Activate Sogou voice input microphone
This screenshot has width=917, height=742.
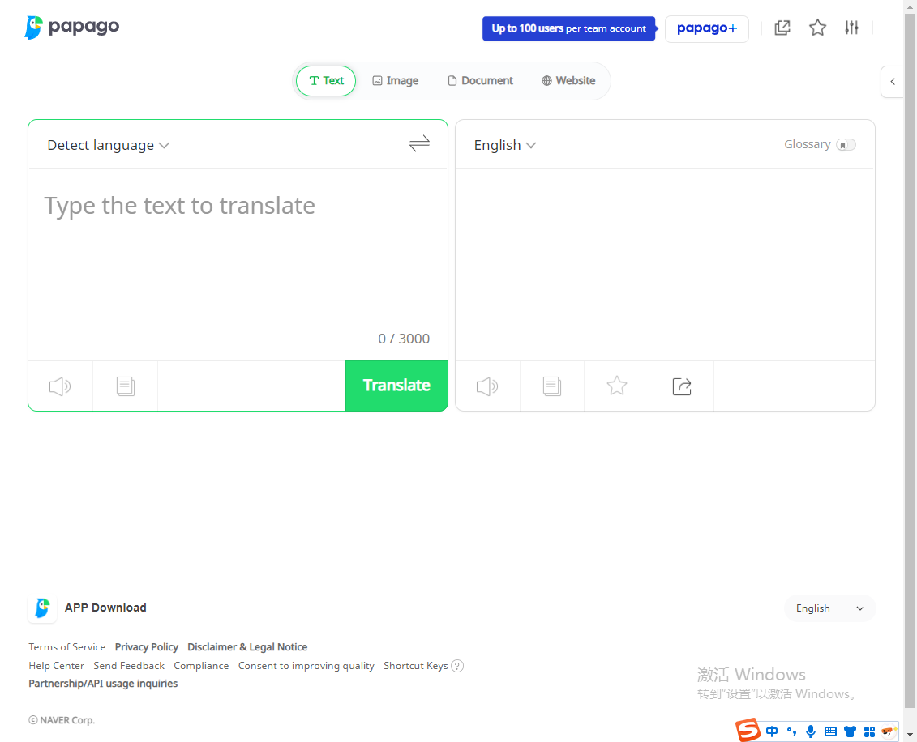point(811,731)
